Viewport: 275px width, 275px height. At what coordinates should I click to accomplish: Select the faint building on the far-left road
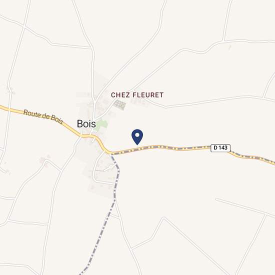(10, 90)
